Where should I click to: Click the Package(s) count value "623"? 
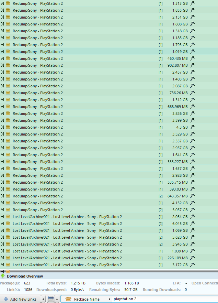[27, 283]
